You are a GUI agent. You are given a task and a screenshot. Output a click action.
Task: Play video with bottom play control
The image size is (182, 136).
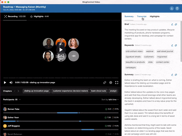[x=5, y=82]
